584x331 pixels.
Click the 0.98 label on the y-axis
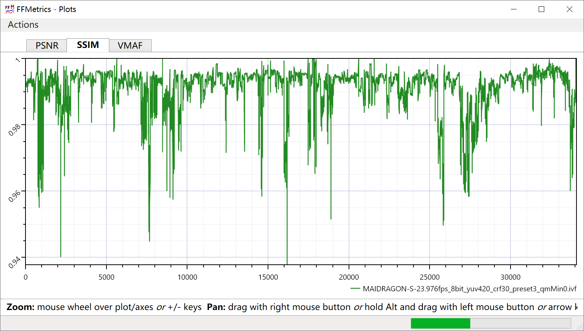15,130
